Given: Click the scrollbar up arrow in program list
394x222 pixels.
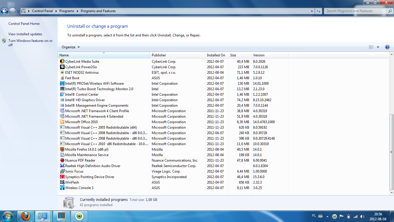Looking at the screenshot, I should click(x=391, y=54).
